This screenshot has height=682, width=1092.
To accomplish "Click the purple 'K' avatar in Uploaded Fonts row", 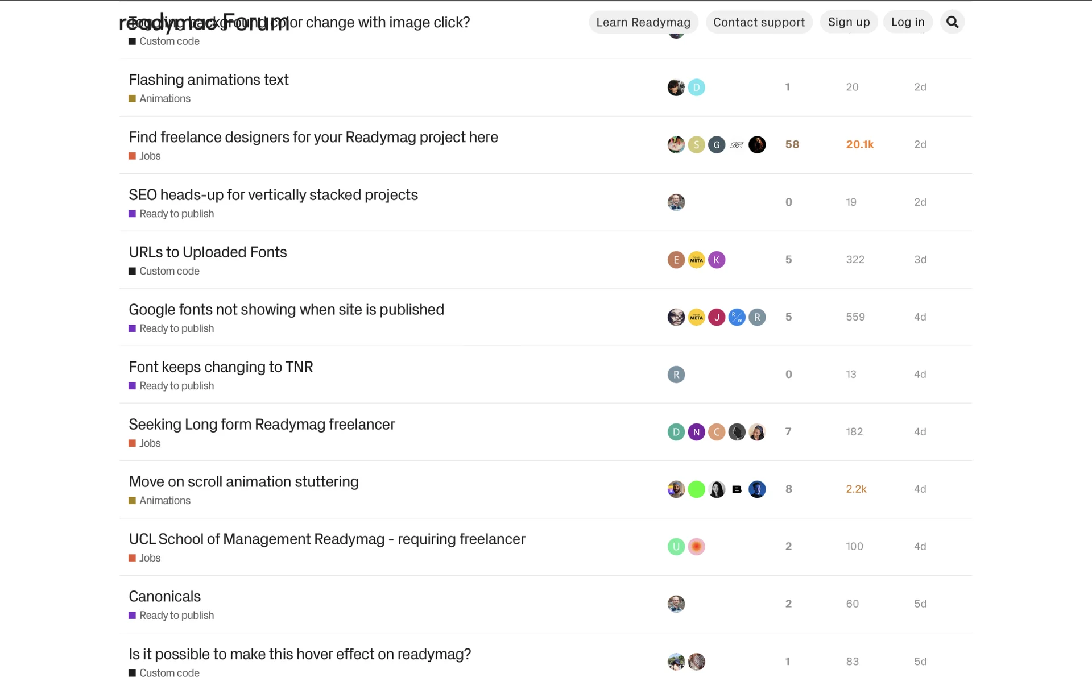I will [x=717, y=260].
